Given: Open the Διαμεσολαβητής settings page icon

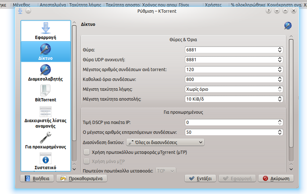Looking at the screenshot, I should 46,70.
